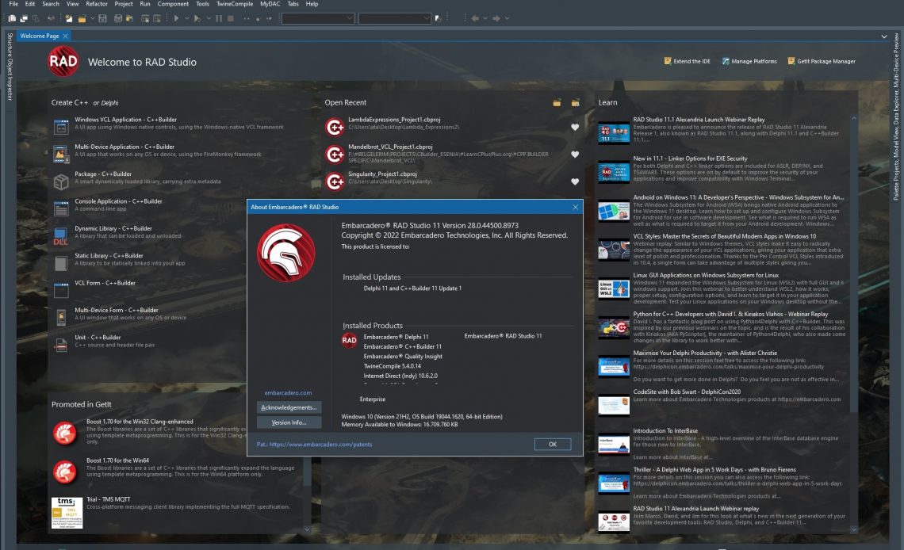904x550 pixels.
Task: Click the Run Without Debugging toolbar icon
Action: point(197,18)
